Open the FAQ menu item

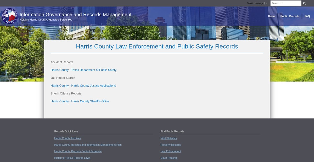(307, 16)
